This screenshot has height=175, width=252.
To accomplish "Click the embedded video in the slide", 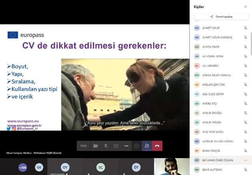I will (125, 95).
